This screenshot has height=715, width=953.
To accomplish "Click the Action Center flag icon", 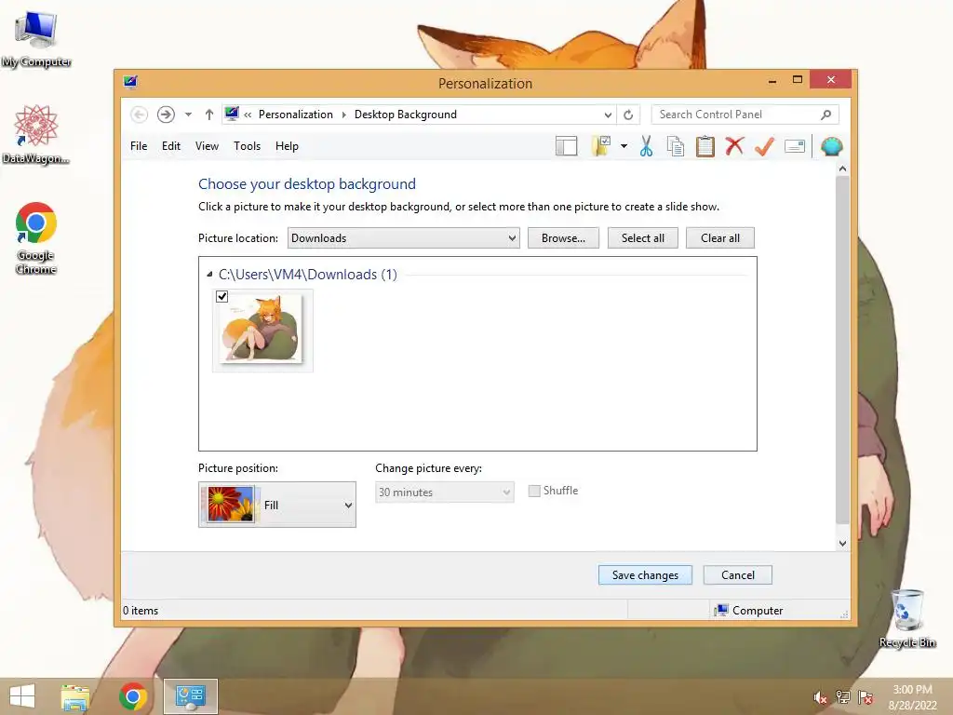I will (866, 697).
